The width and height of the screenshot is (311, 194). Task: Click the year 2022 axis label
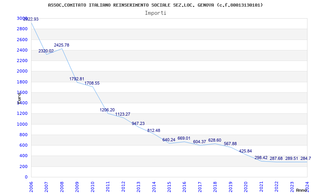(x=277, y=187)
